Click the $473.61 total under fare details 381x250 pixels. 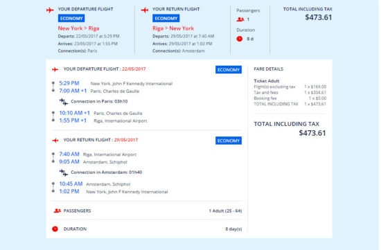[x=312, y=133]
